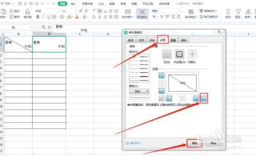256x156 pixels.
Task: Click the border preview box in the dialog
Action: point(183,83)
